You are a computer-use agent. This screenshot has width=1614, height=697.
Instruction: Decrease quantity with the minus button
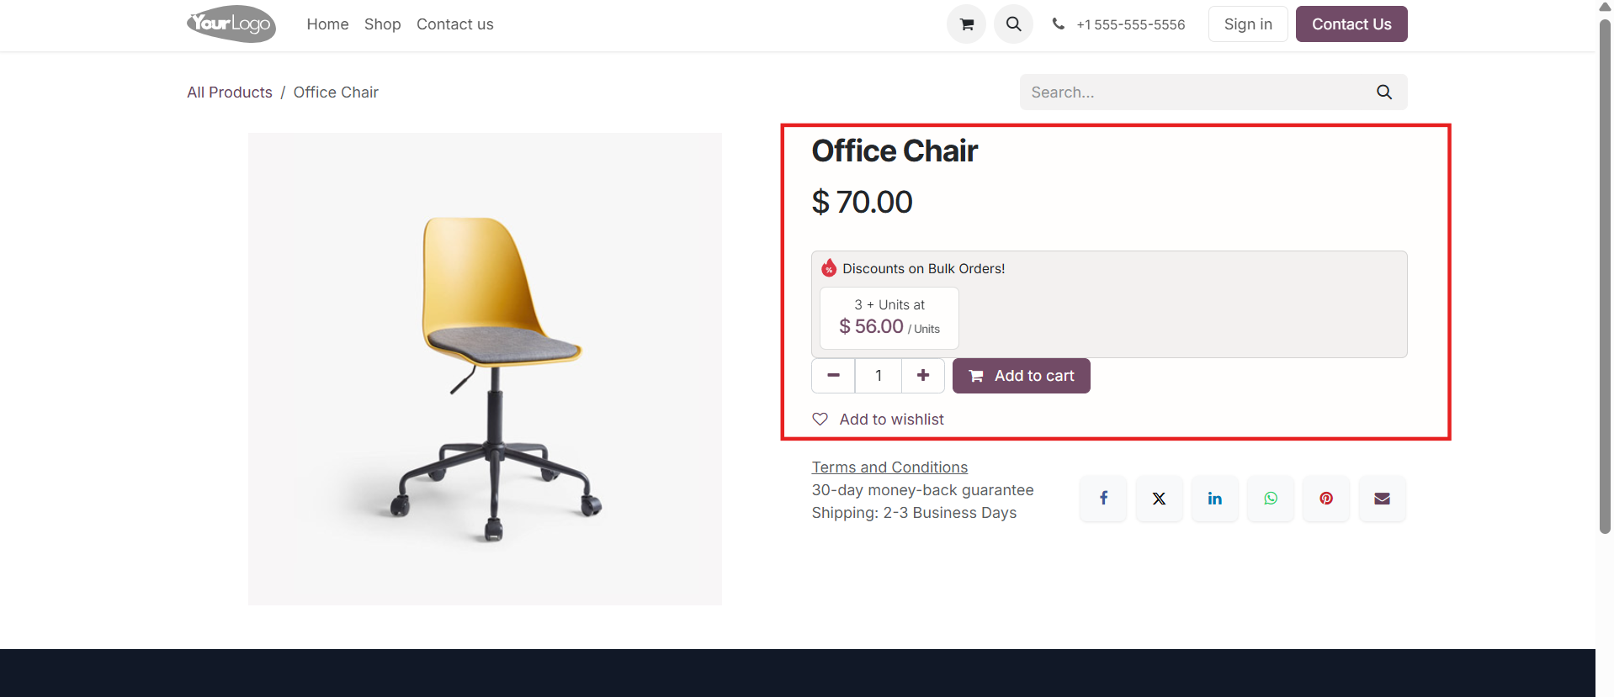point(833,376)
